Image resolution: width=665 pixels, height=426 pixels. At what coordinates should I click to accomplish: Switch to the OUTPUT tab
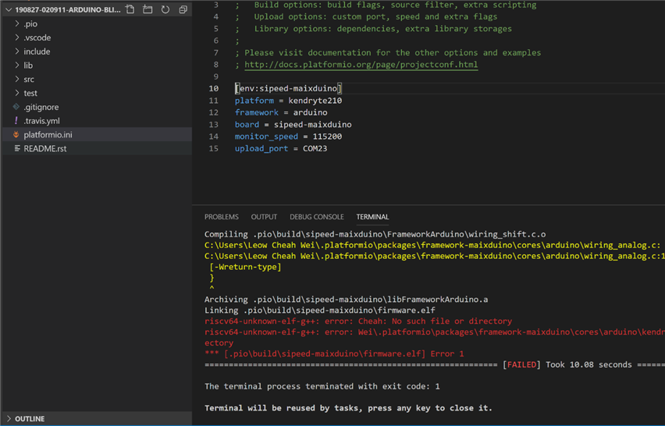[264, 217]
